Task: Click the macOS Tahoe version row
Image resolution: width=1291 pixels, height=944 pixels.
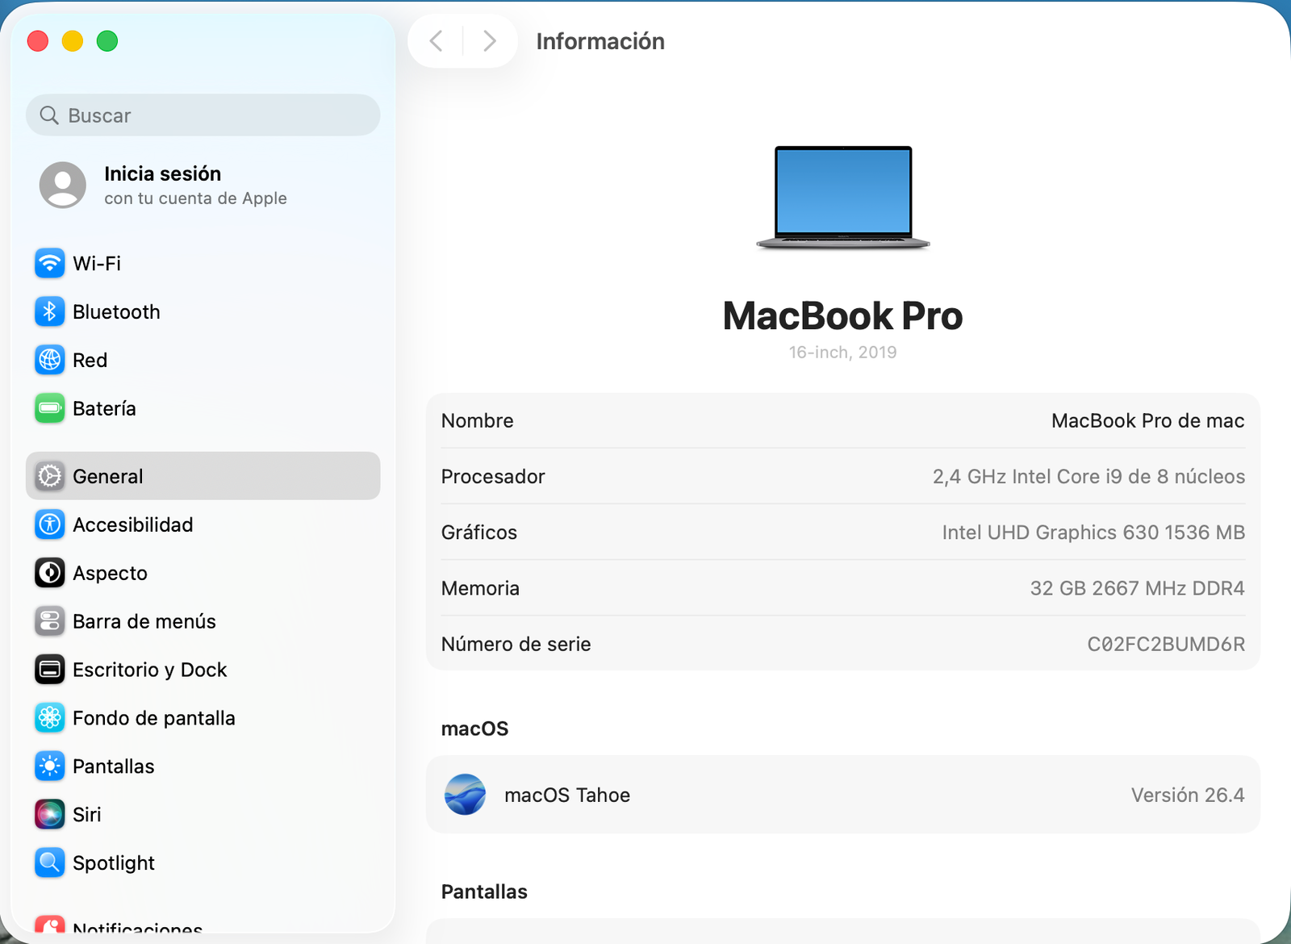Action: 842,795
